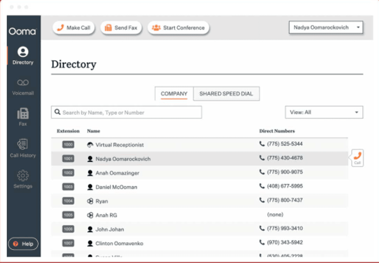Open the View: All dropdown
The height and width of the screenshot is (263, 379).
point(324,112)
